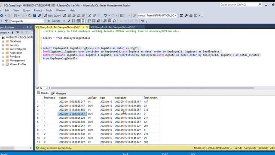
Task: Click Display Estimated Execution Plan icon
Action: [73, 21]
